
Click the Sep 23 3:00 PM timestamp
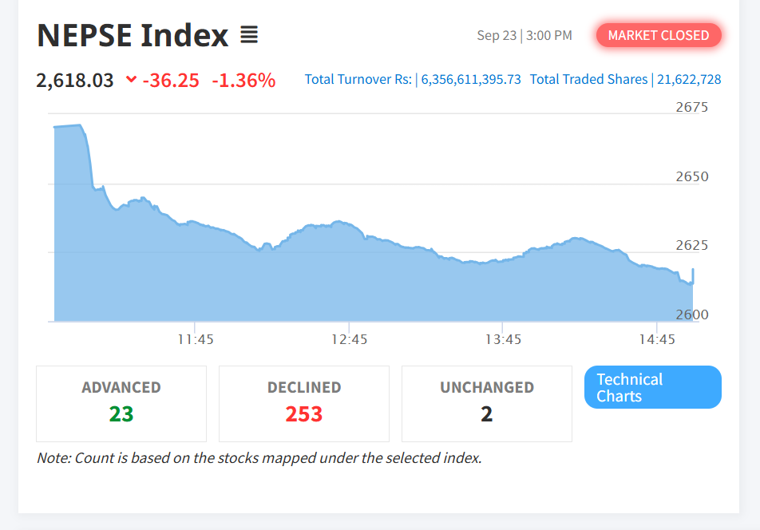click(524, 35)
